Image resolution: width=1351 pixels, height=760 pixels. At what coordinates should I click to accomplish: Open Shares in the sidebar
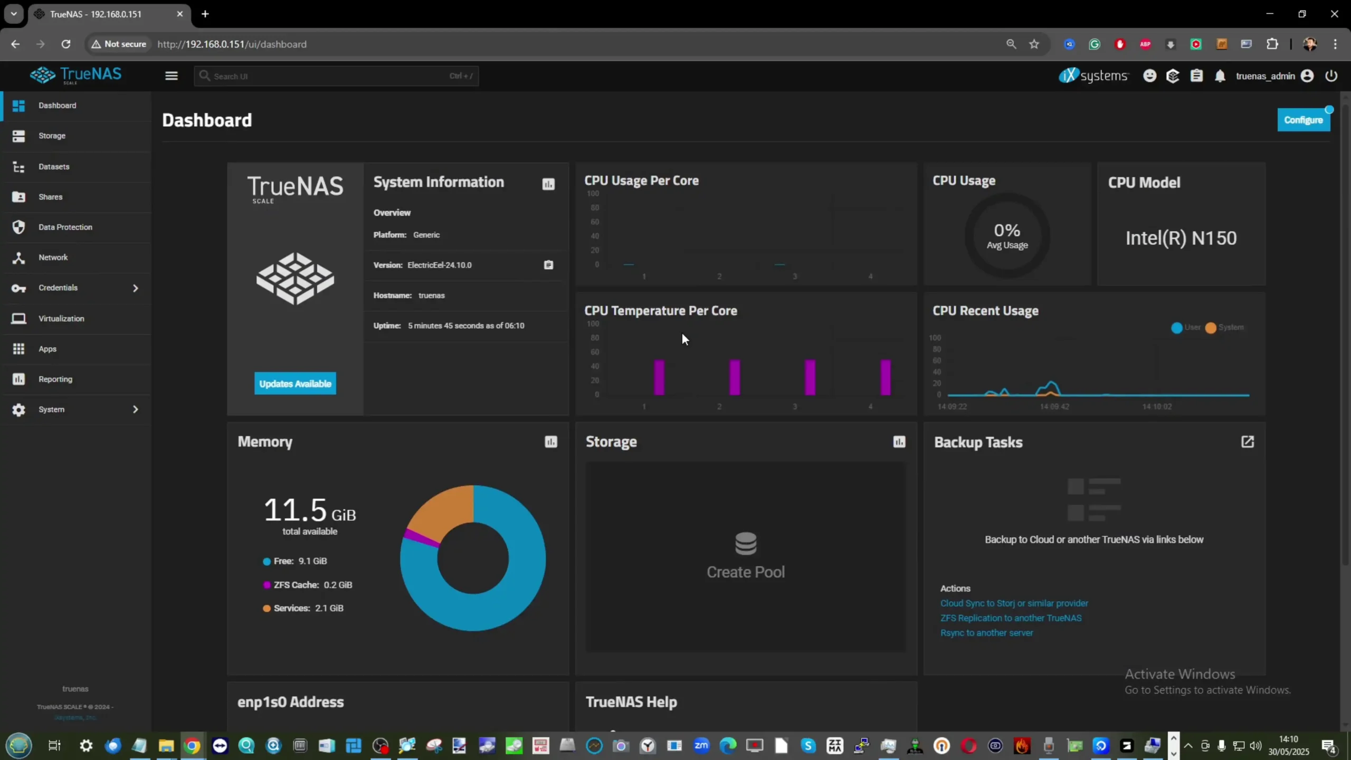pyautogui.click(x=76, y=197)
